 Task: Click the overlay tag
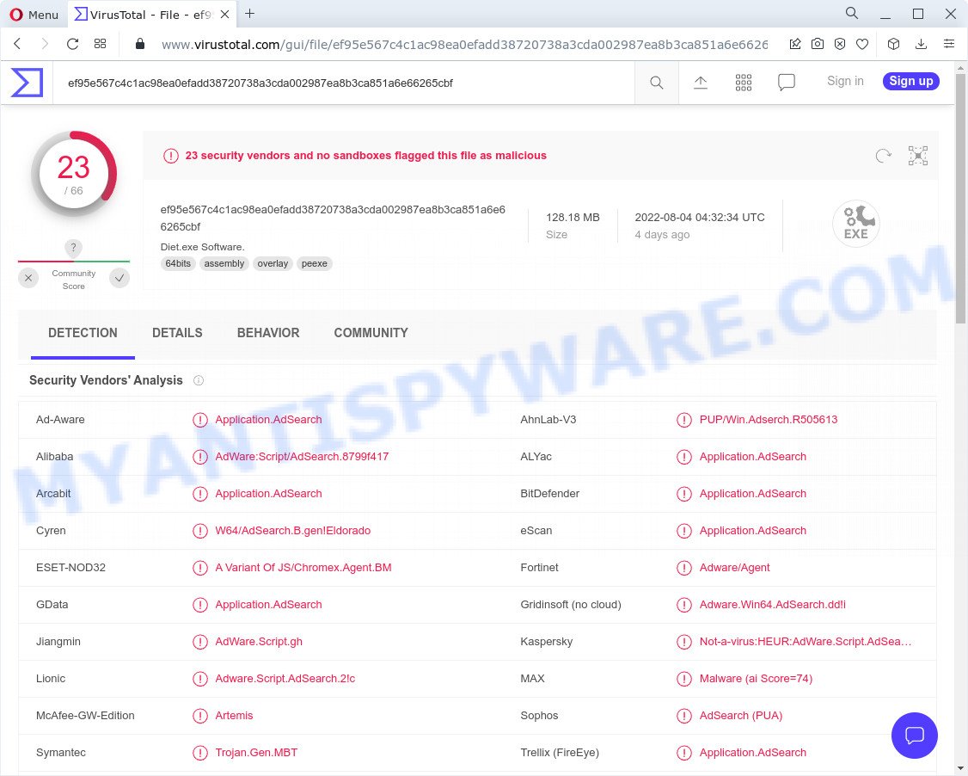coord(273,263)
